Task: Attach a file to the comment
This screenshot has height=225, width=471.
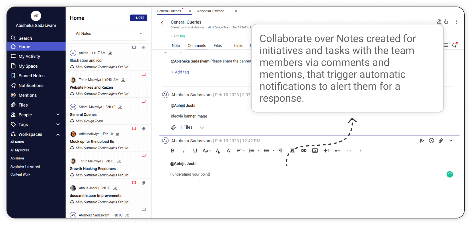Action: pyautogui.click(x=441, y=141)
